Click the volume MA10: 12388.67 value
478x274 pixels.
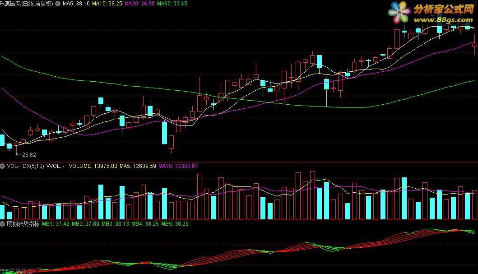point(178,166)
